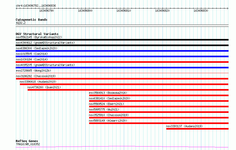Click ruler position 163496820
The image size is (236, 150).
[162, 11]
